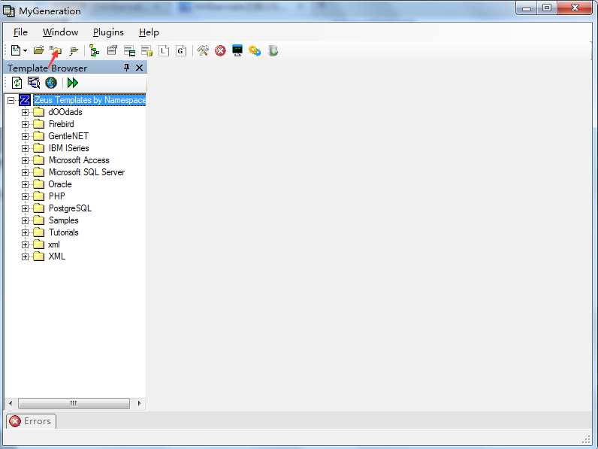Click the console monitor toolbar icon

(237, 50)
